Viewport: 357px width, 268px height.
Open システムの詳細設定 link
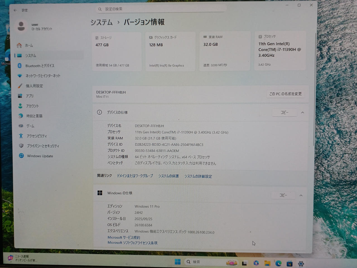(x=198, y=176)
